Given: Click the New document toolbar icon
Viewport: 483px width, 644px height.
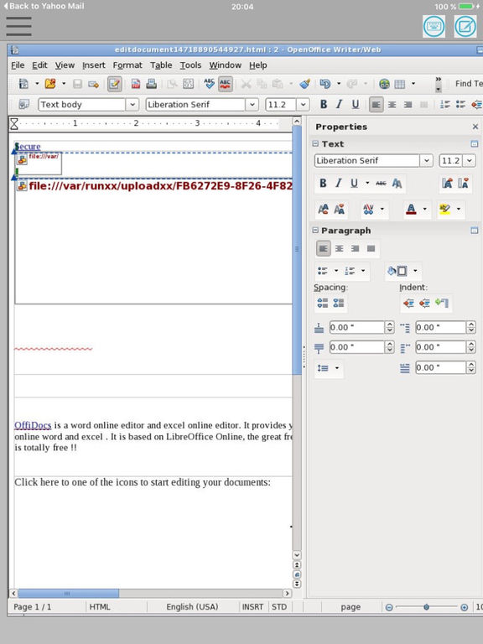Looking at the screenshot, I should click(x=23, y=84).
